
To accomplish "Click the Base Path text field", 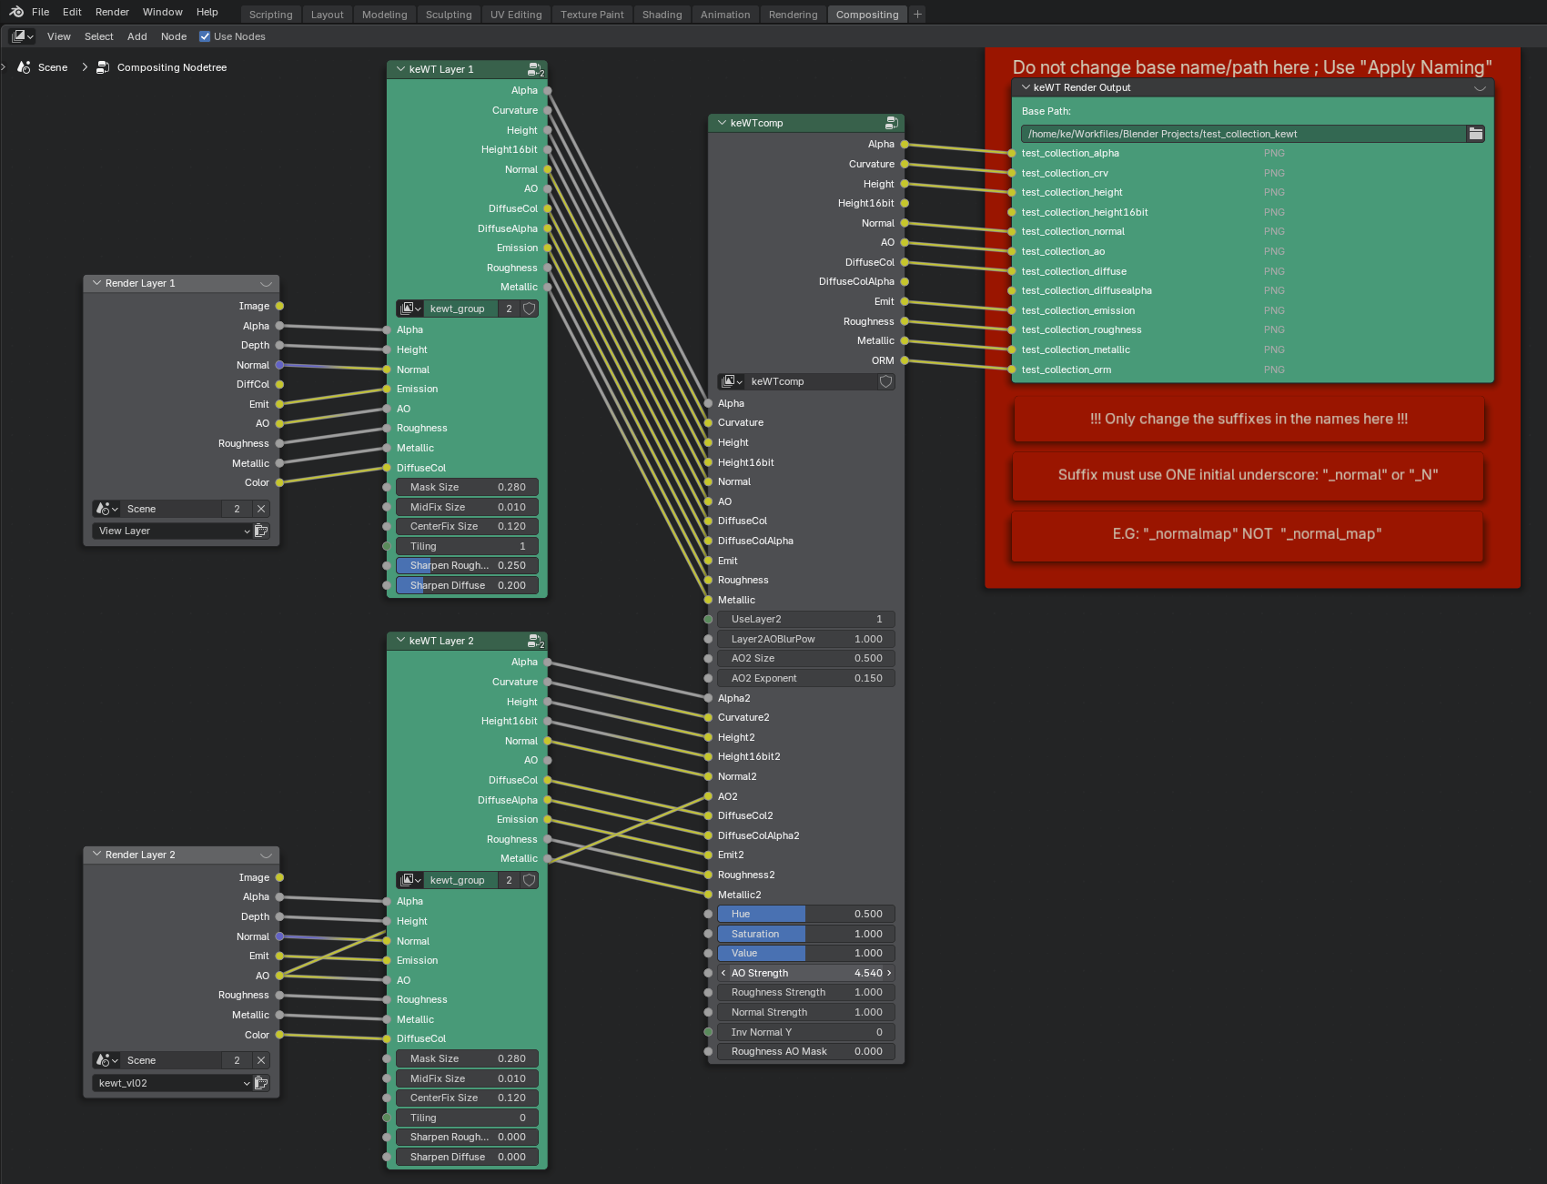I will [x=1242, y=134].
